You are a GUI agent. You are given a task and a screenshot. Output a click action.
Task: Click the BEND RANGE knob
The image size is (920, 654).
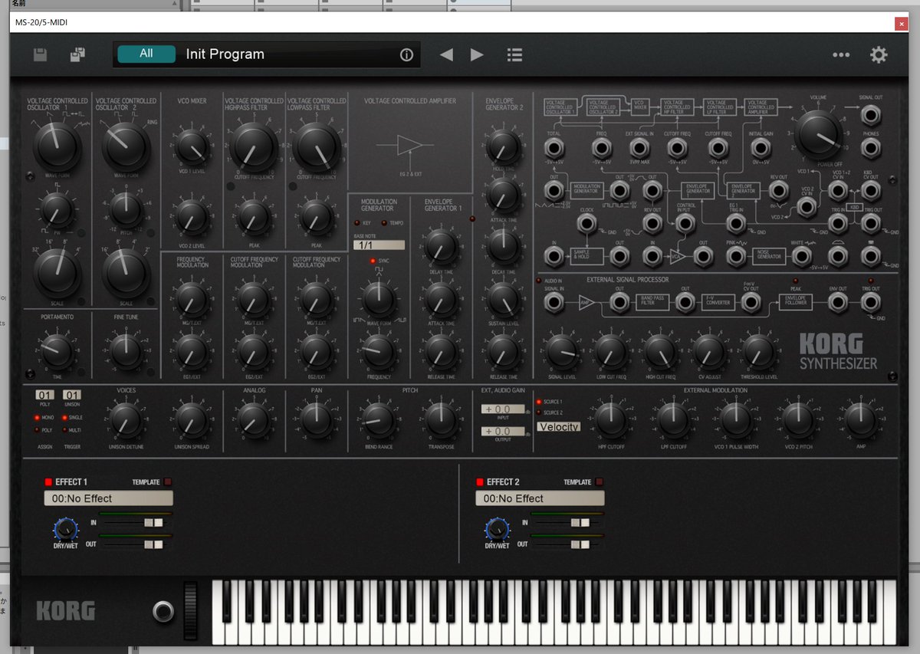pos(379,421)
